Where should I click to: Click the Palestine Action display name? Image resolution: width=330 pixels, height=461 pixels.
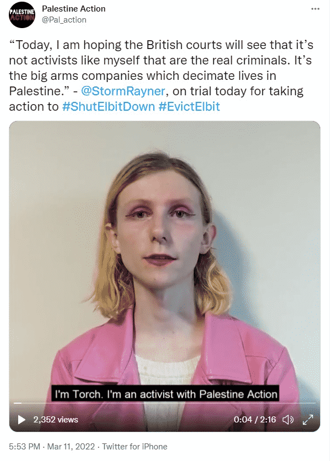(73, 9)
